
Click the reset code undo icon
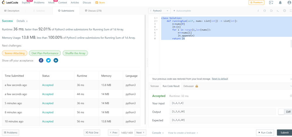point(271,11)
